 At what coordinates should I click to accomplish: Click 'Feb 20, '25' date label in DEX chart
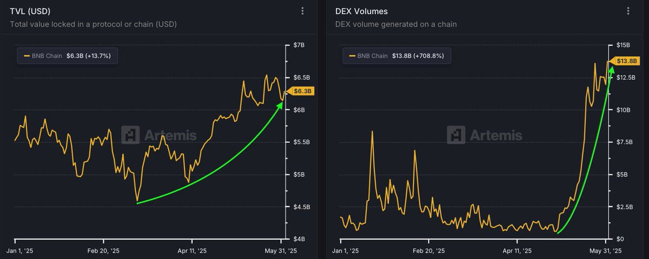[428, 251]
